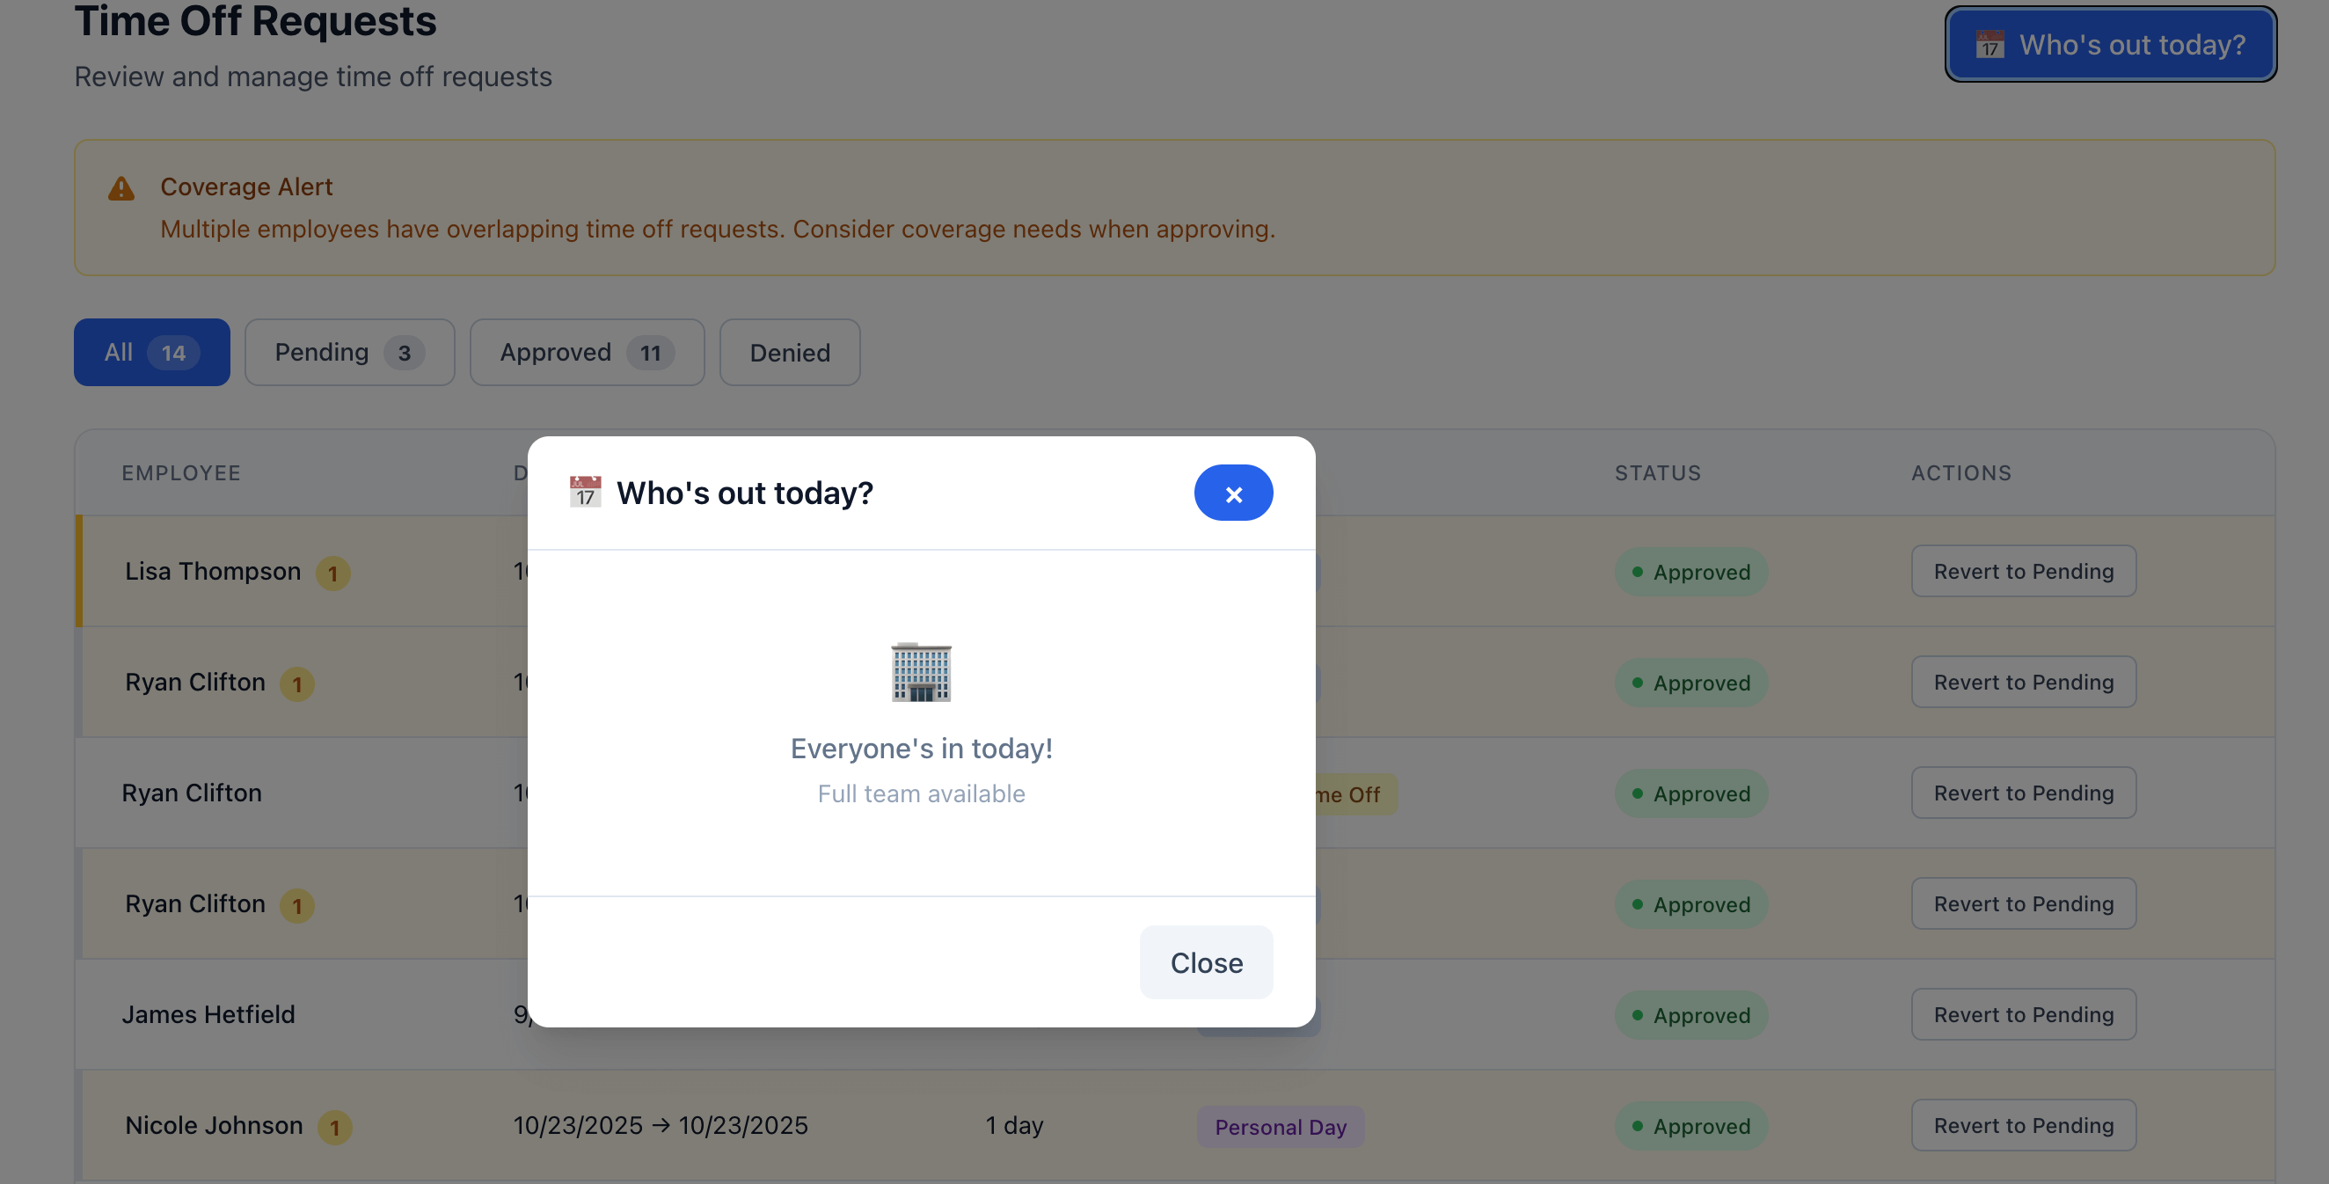
Task: Click Lisa Thompson's overlap count badge
Action: click(332, 574)
